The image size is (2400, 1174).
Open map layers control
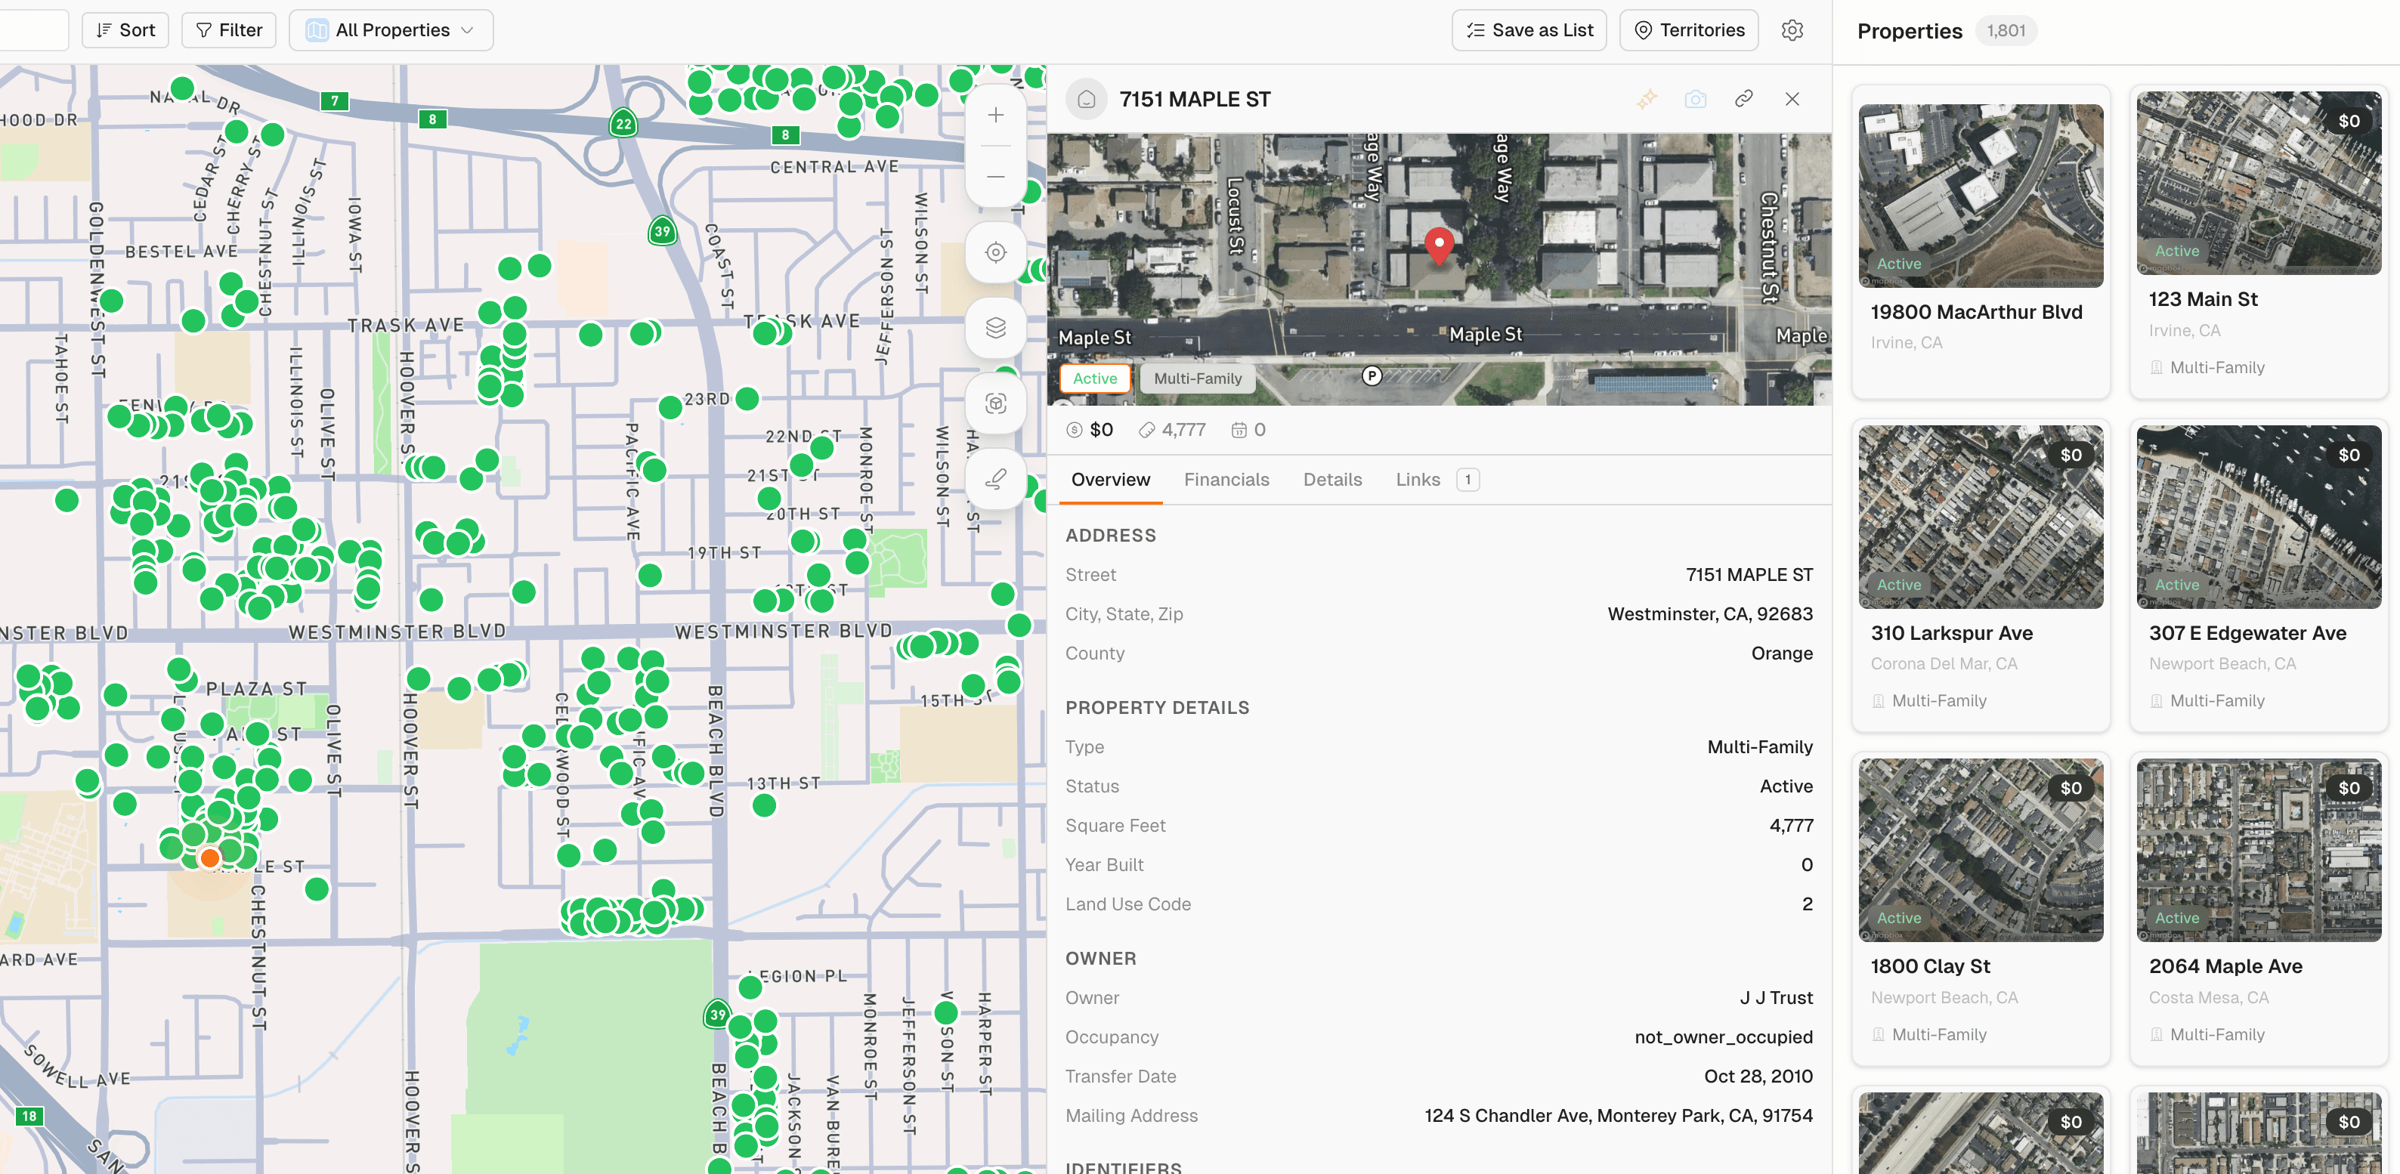pos(995,328)
